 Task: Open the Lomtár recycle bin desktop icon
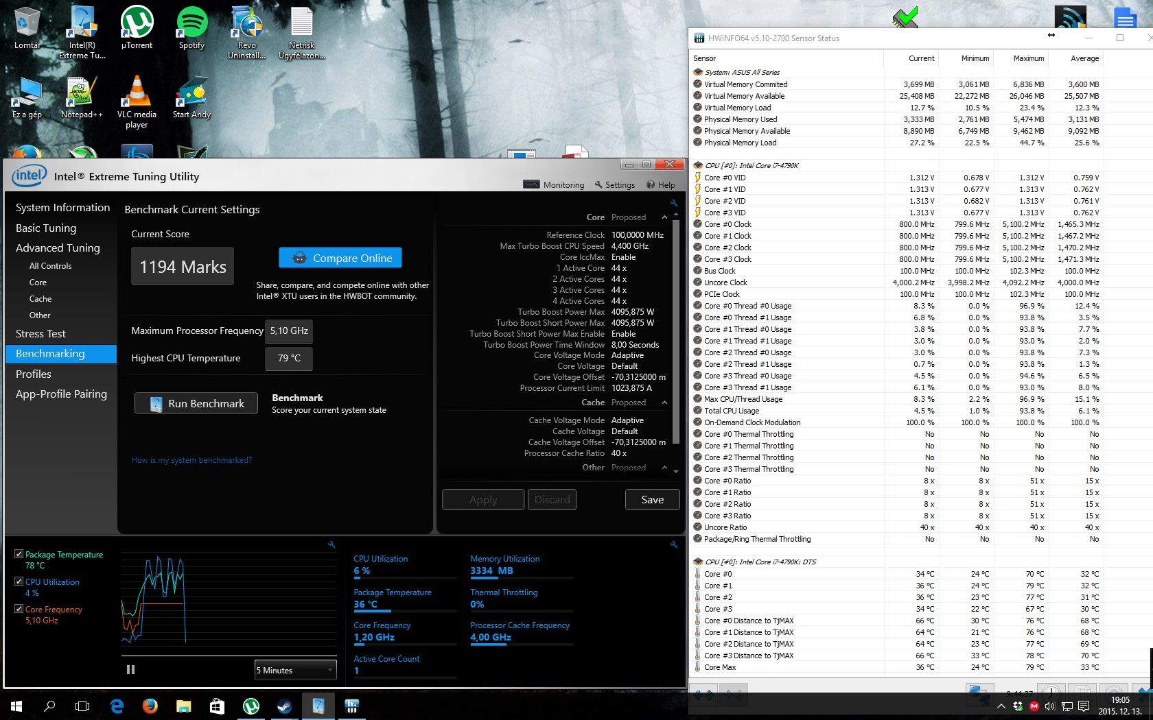[x=27, y=27]
